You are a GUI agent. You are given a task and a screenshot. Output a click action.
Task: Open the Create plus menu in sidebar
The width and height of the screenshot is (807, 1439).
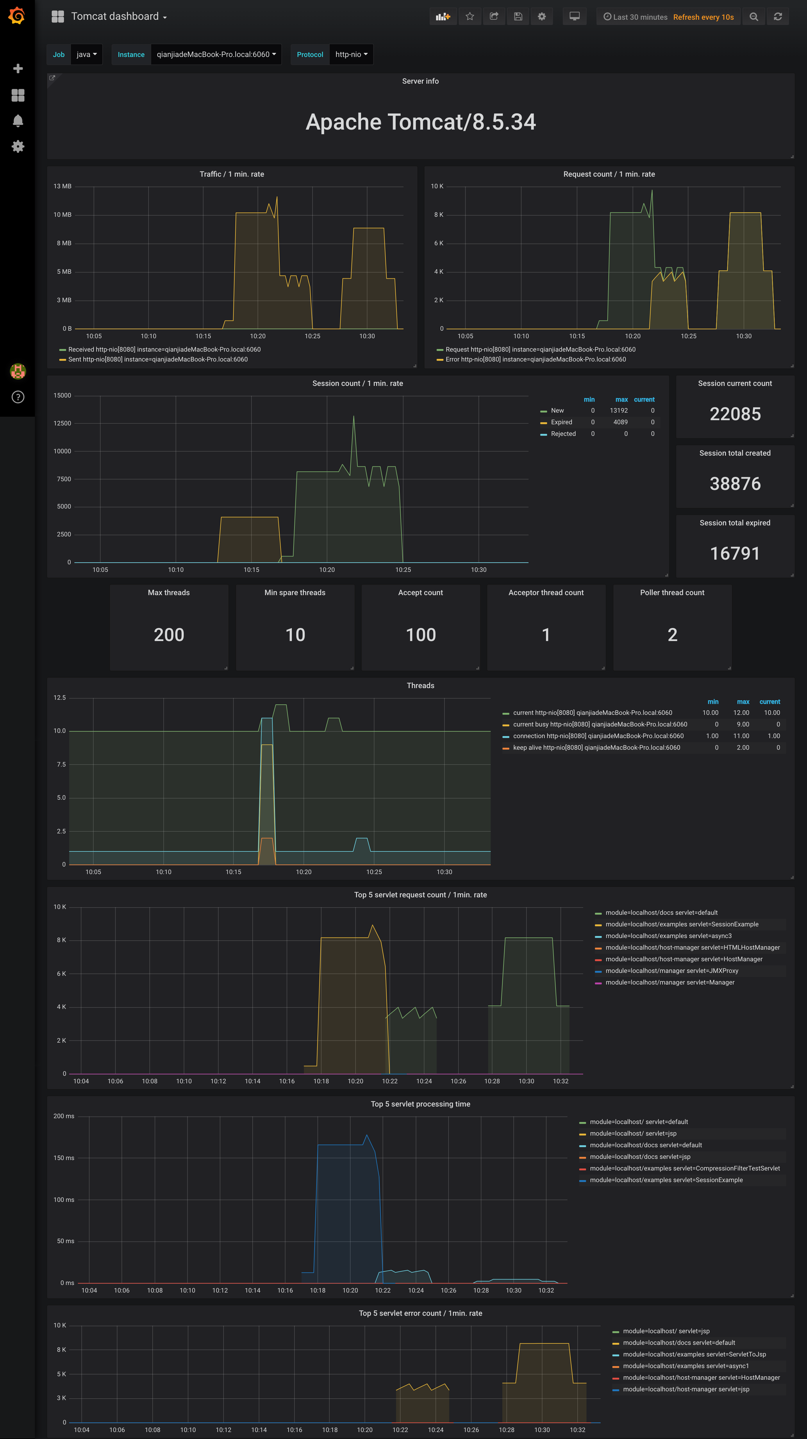point(18,69)
